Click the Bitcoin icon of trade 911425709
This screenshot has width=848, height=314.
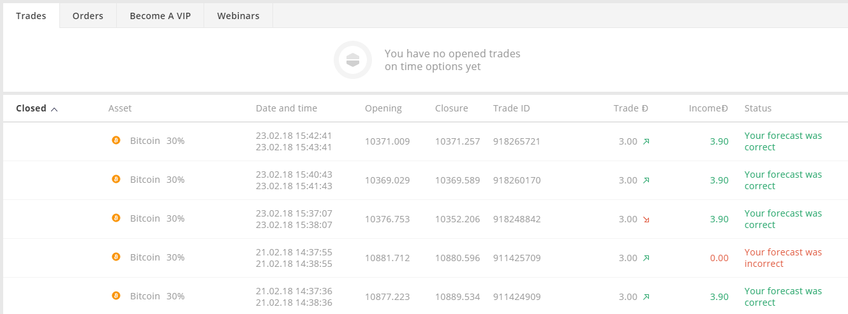(x=116, y=257)
